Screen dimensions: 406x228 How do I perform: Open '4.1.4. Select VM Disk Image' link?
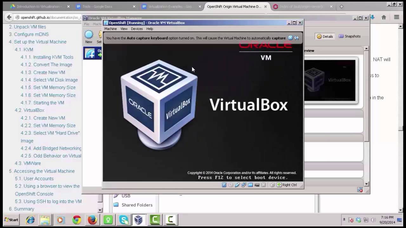coord(49,80)
